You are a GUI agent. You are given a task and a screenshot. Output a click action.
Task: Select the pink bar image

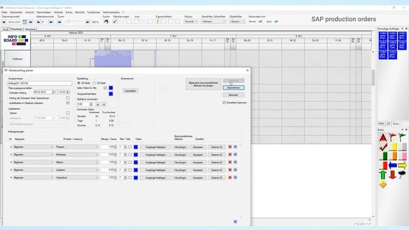402,156
